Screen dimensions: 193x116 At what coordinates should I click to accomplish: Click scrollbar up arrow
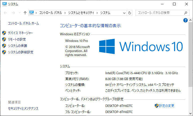coord(190,20)
